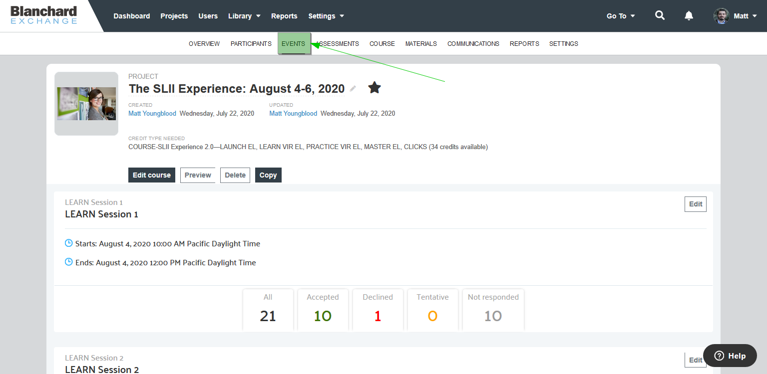Filter by Accepted responses count

323,309
